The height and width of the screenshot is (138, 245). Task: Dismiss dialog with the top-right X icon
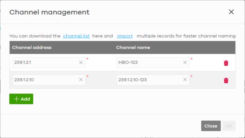[x=231, y=12]
